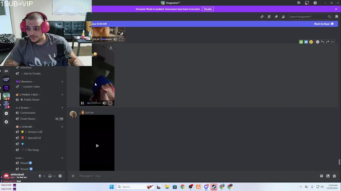Add channel to PUBLIC CALLS category
The width and height of the screenshot is (341, 191).
(x=62, y=94)
